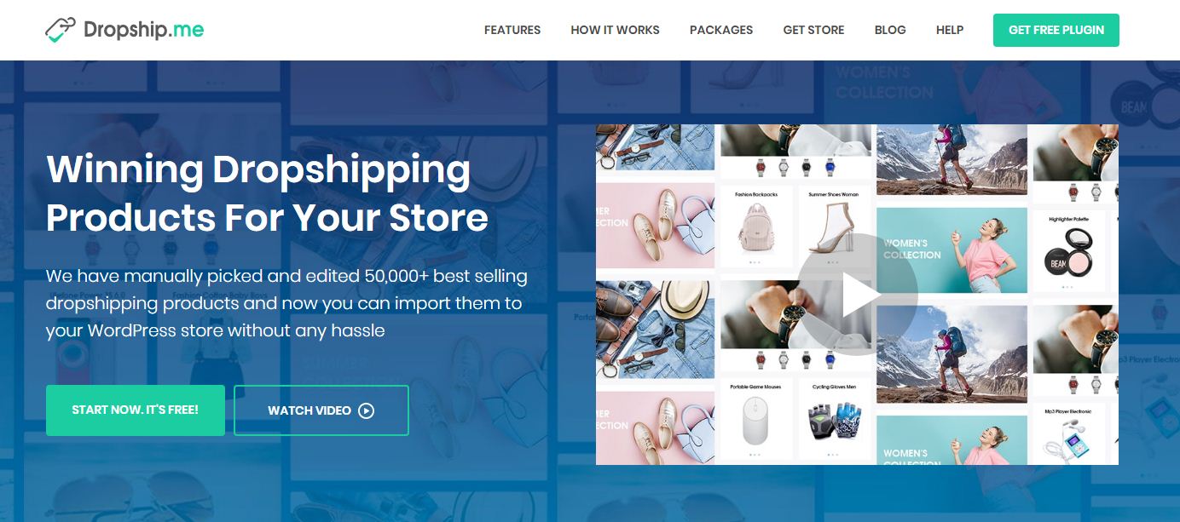Open the Help link in header
The width and height of the screenshot is (1180, 522).
(x=950, y=30)
